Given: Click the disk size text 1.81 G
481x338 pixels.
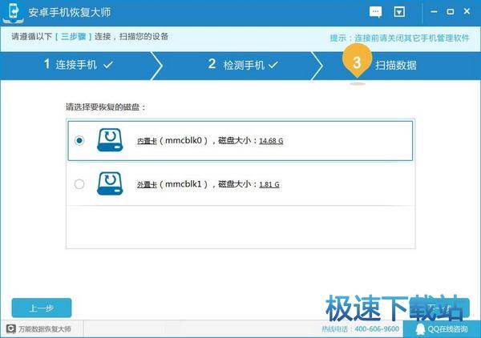Looking at the screenshot, I should coord(269,184).
